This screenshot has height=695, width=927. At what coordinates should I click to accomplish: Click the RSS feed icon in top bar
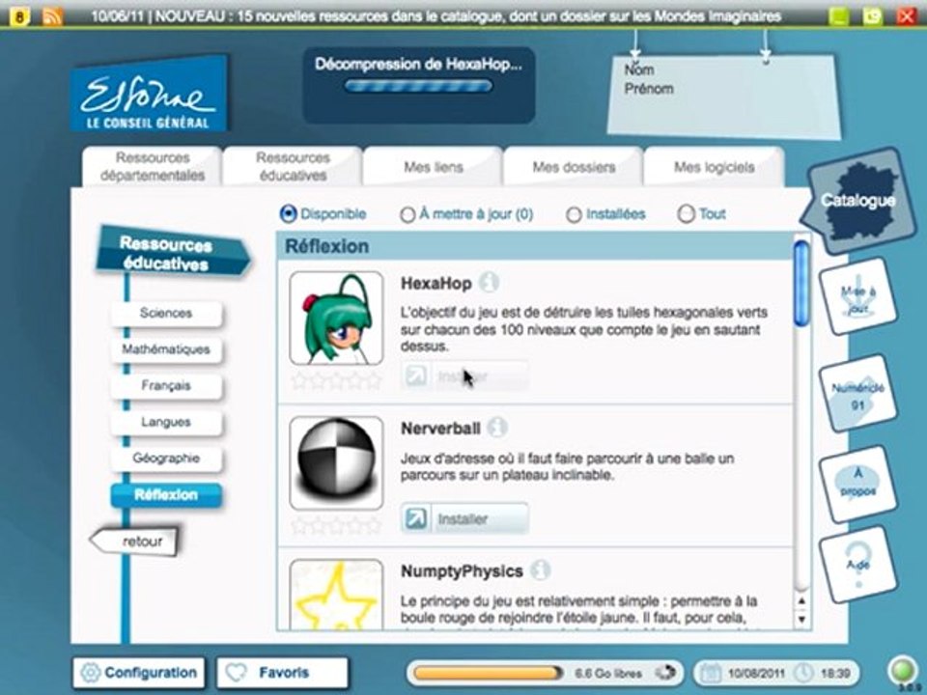point(52,16)
